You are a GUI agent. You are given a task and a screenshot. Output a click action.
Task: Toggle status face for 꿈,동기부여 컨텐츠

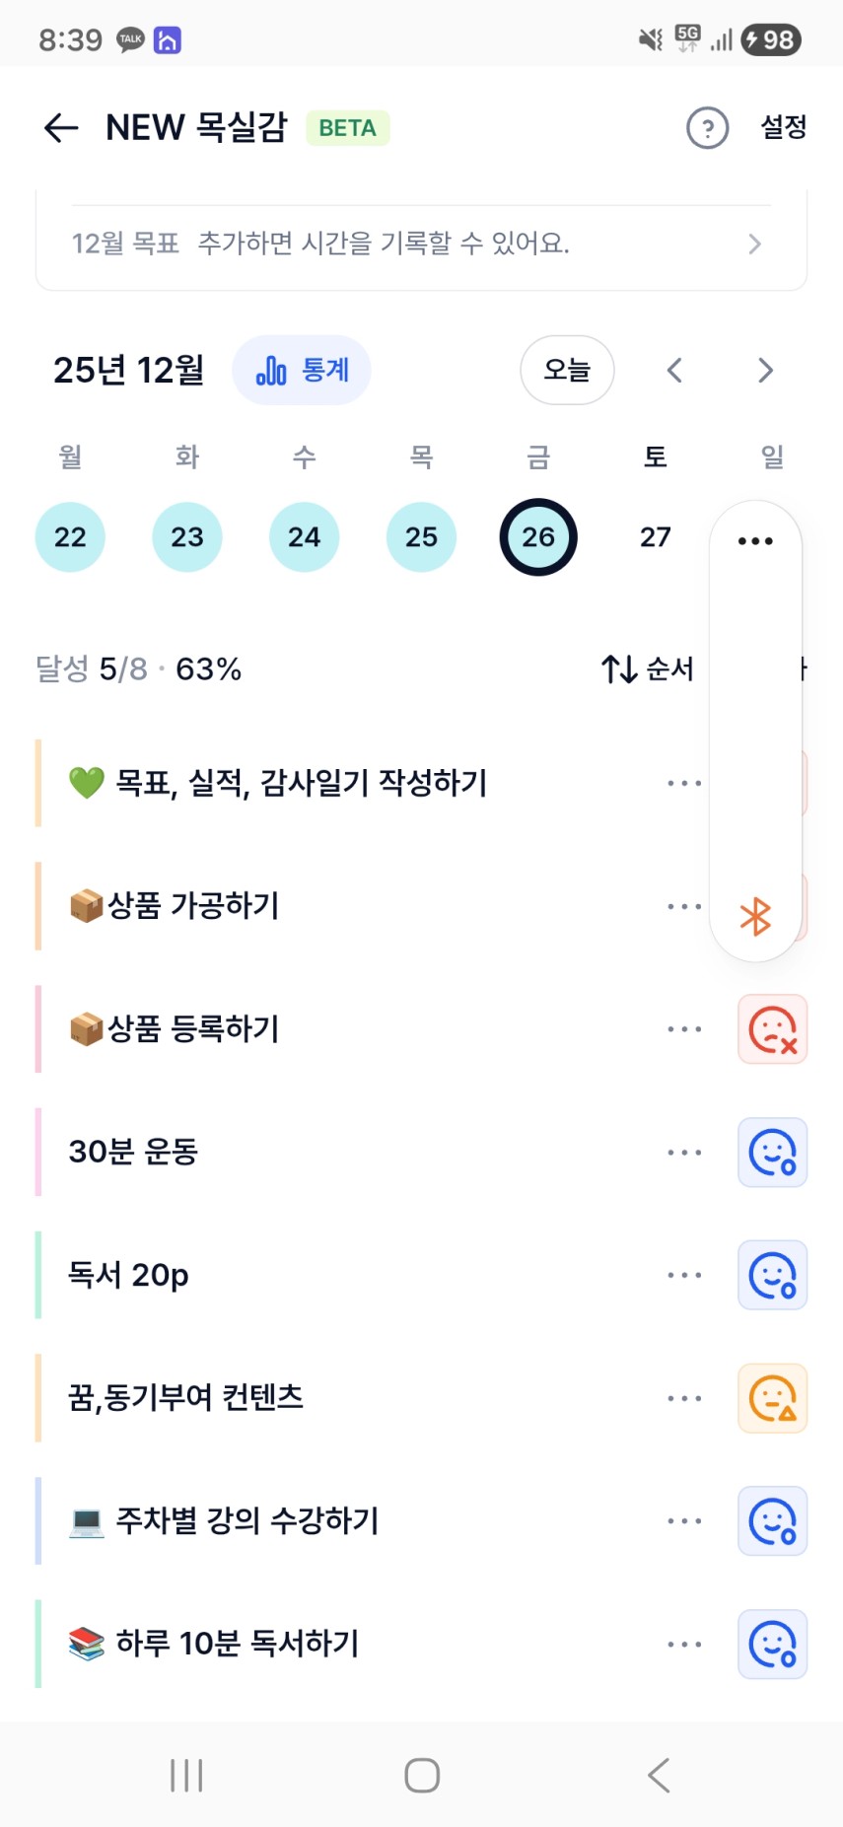[x=773, y=1398]
